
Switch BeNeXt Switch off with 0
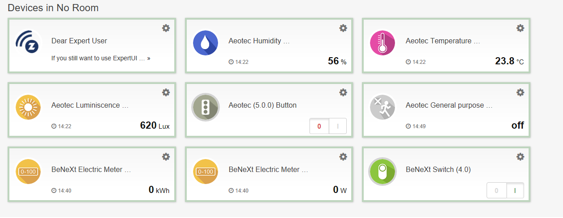pyautogui.click(x=496, y=191)
